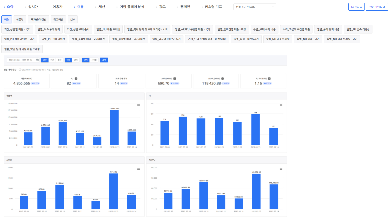
Task: Select the 전체 scope toggle
Action: (x=86, y=60)
